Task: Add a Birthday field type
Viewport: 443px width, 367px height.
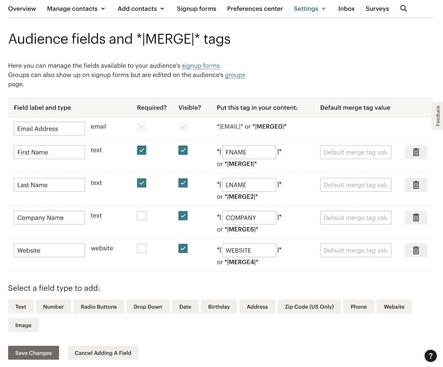Action: pos(219,306)
